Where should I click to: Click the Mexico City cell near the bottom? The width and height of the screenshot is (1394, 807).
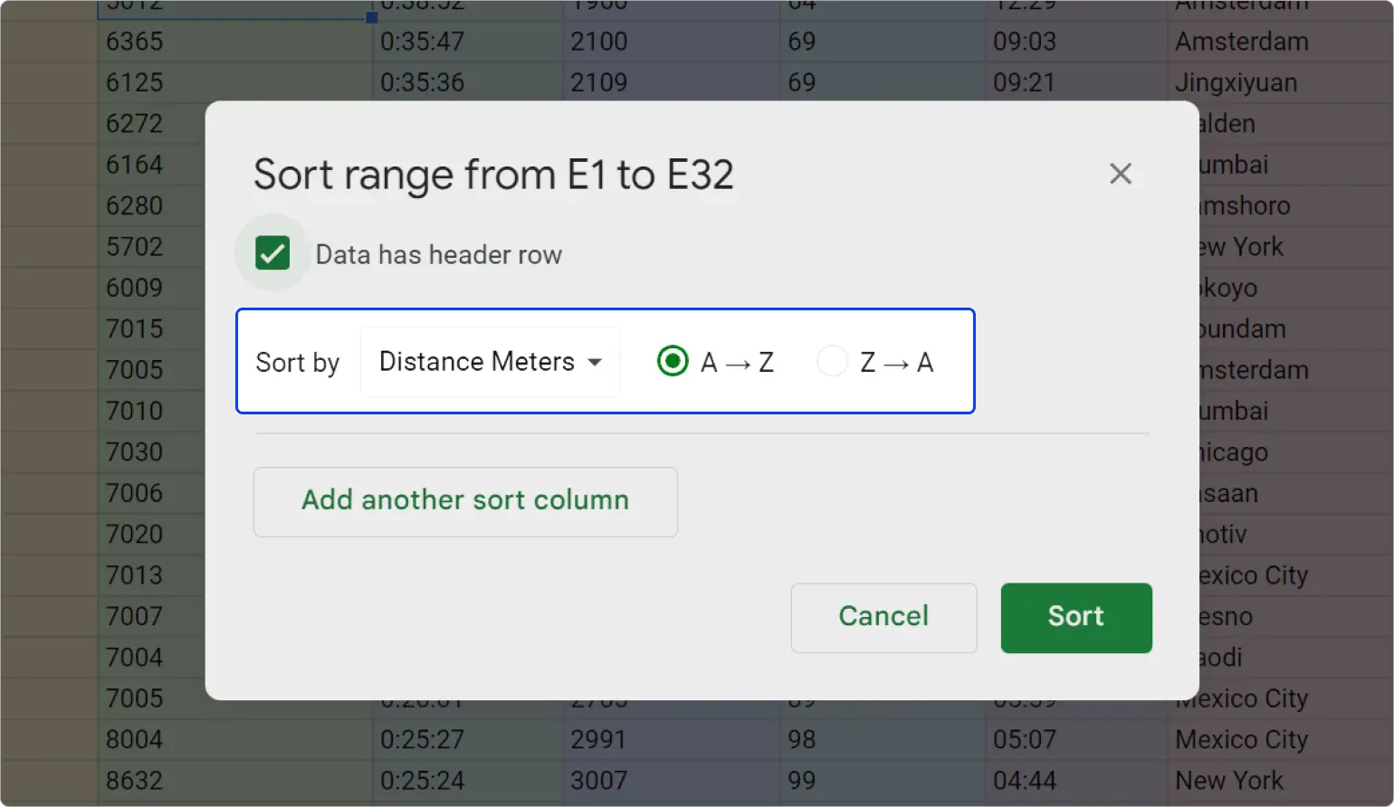pyautogui.click(x=1241, y=739)
